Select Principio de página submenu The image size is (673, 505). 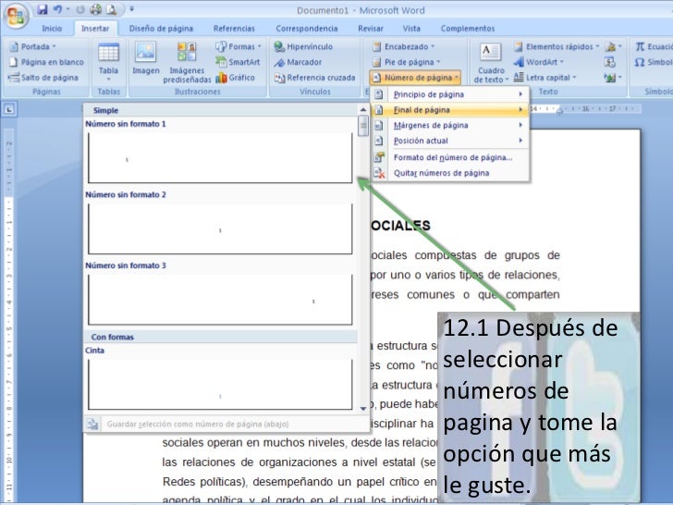tap(450, 94)
